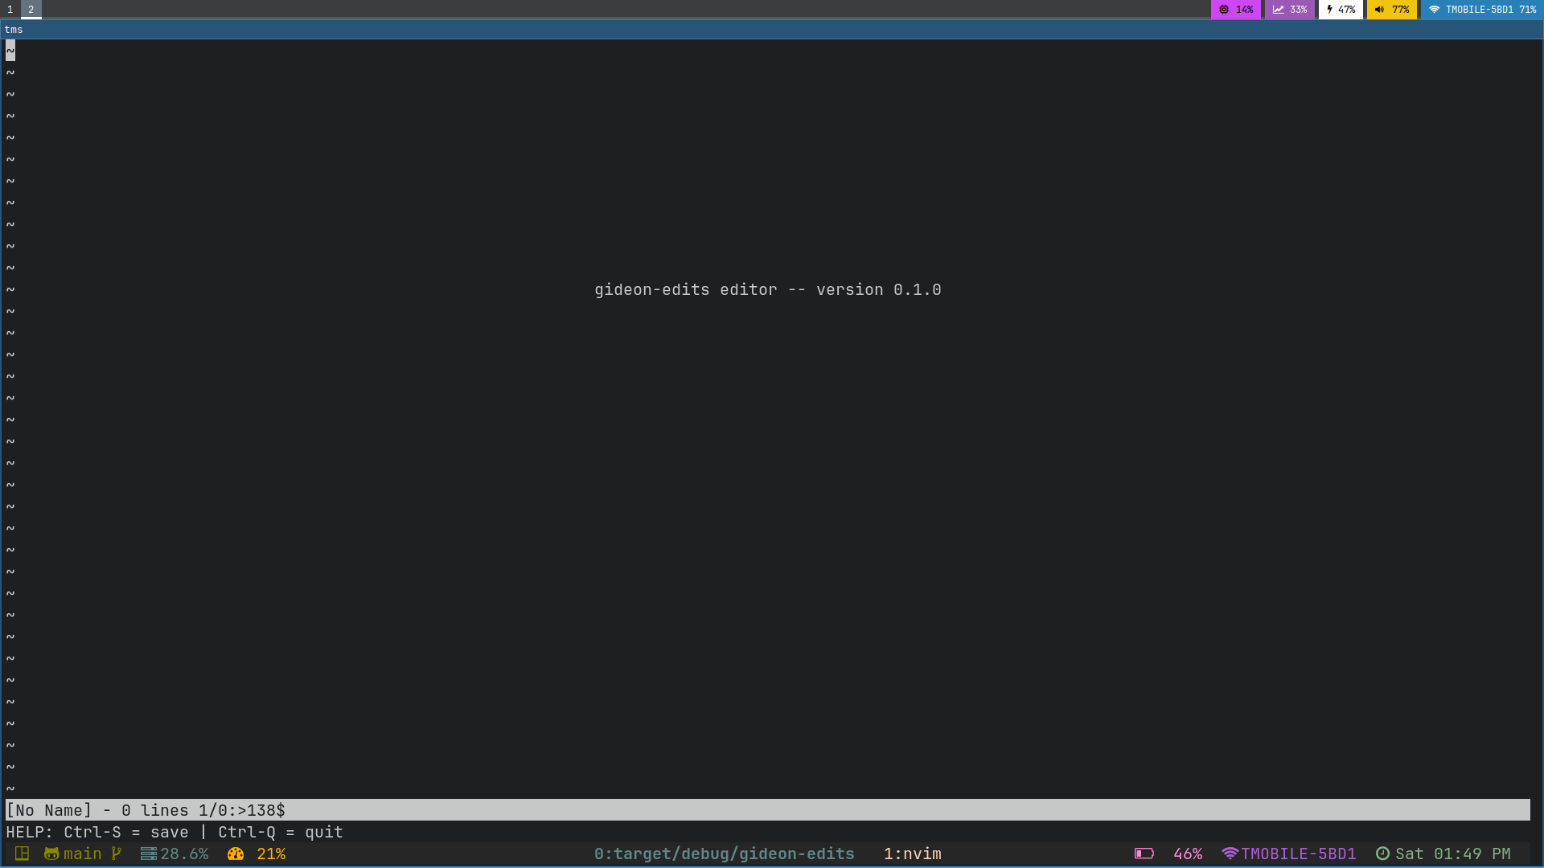Click the git branch fork icon

click(117, 854)
